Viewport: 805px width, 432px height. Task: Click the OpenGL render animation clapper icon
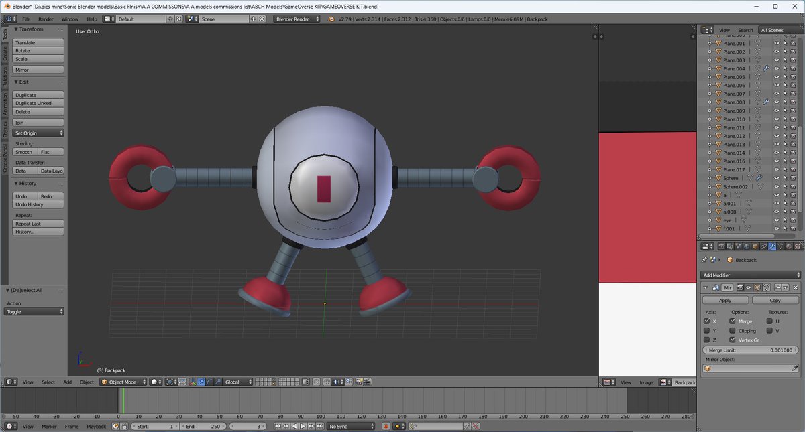coord(368,382)
